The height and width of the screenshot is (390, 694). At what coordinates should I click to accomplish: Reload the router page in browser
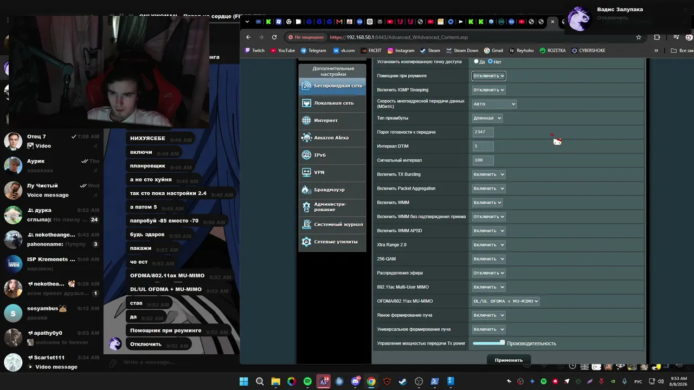[x=274, y=37]
